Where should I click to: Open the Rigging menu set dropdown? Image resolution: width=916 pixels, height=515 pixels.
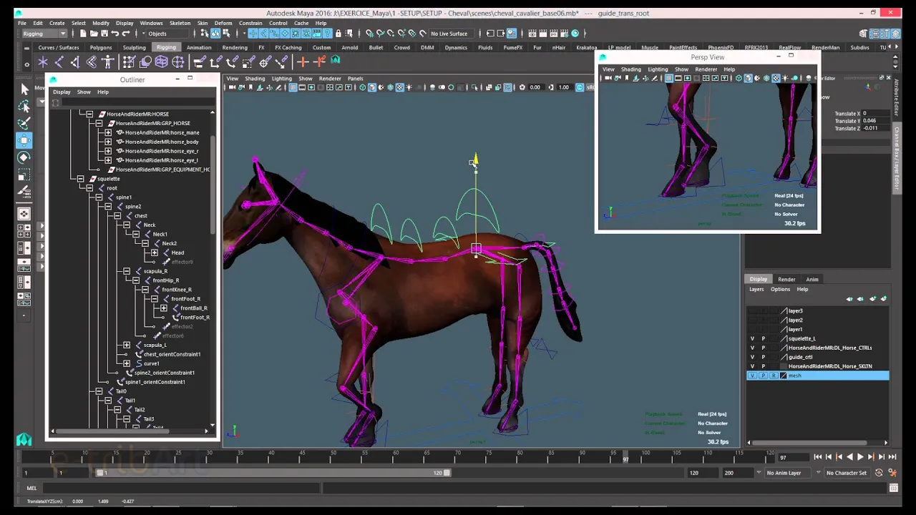click(x=44, y=34)
